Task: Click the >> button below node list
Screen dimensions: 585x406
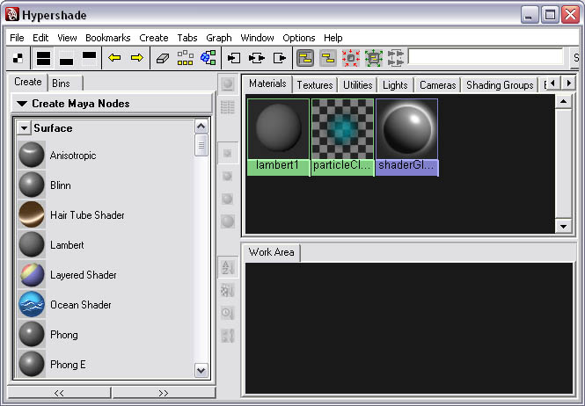Action: [x=164, y=393]
